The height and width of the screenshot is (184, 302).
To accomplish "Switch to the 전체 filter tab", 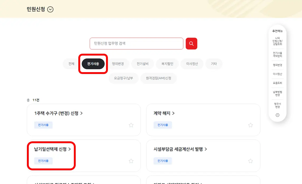I will coord(70,64).
